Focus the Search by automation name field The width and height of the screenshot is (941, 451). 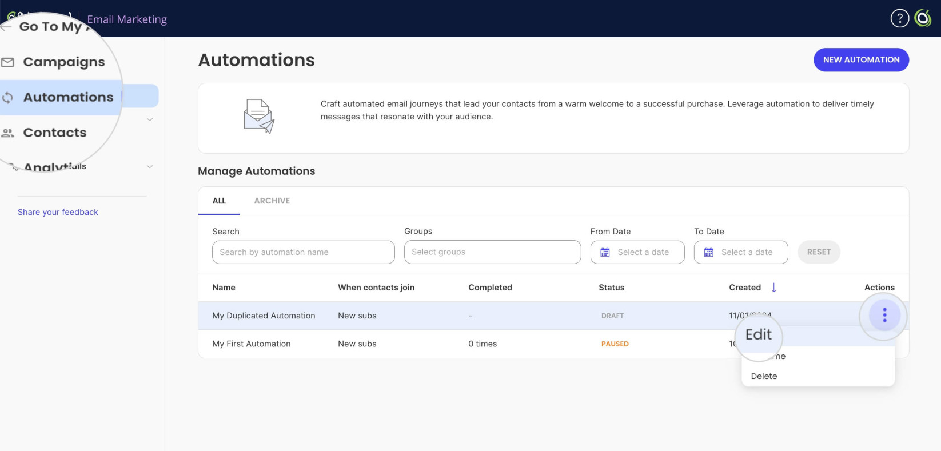tap(303, 252)
